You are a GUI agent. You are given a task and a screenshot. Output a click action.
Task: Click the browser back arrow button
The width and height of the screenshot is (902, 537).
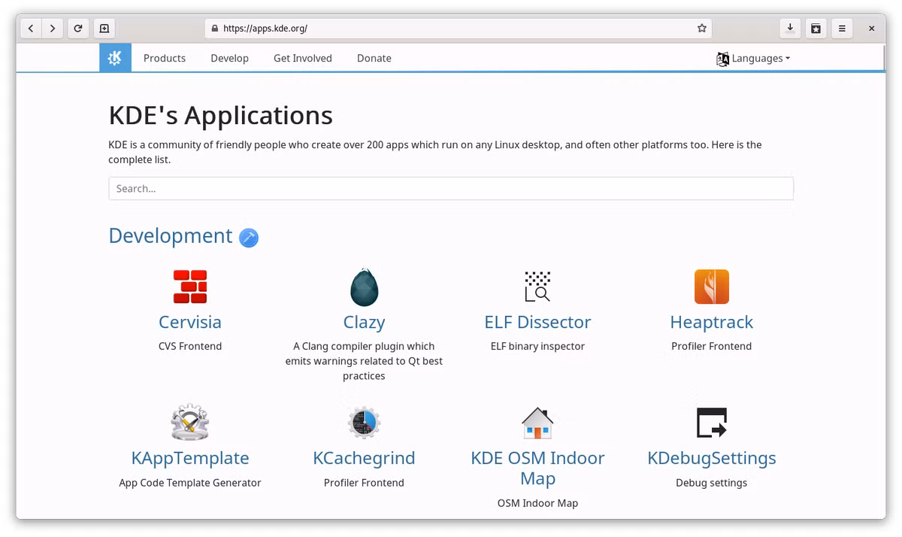pyautogui.click(x=31, y=29)
